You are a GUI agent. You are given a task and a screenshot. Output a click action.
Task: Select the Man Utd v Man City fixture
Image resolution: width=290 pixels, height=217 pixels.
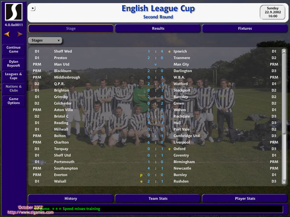click(x=155, y=64)
